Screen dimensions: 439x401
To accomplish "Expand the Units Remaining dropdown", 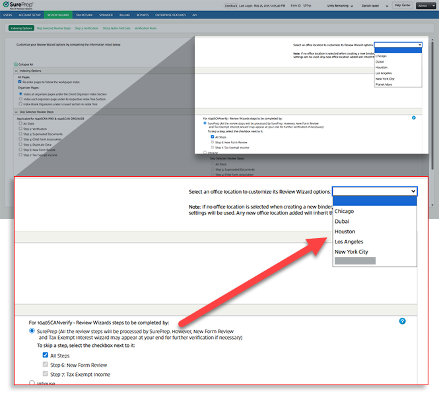I will pyautogui.click(x=340, y=5).
